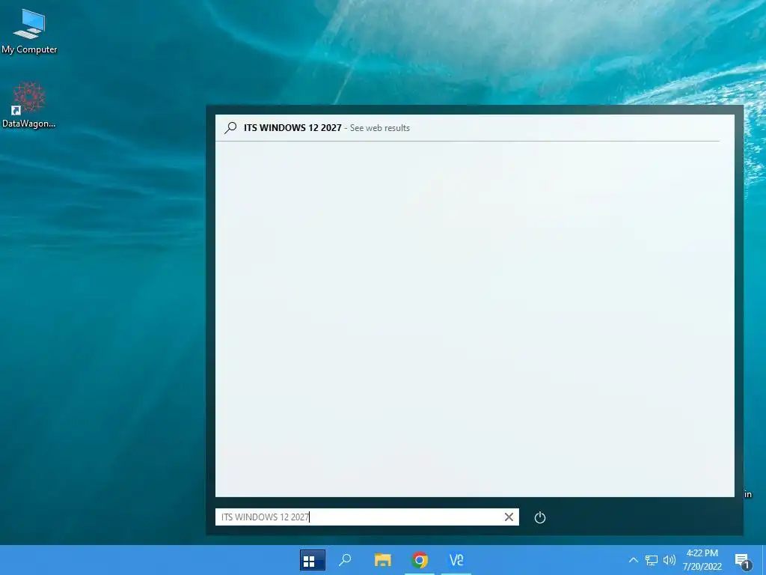Open the My Computer desktop icon
The height and width of the screenshot is (575, 766).
click(29, 31)
